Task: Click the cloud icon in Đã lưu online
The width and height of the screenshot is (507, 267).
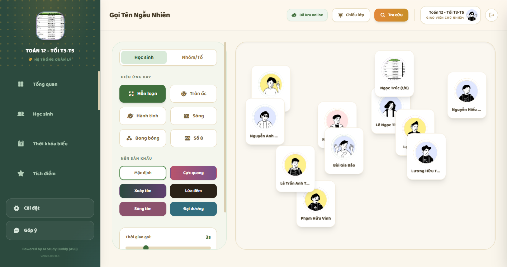Action: click(294, 15)
